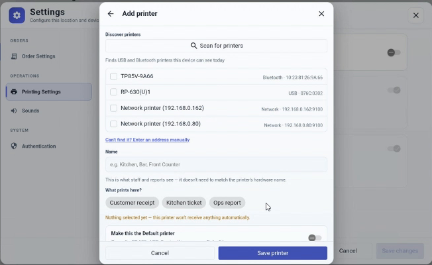Click the Network · 192.168.0.162:9100 detail
Image resolution: width=432 pixels, height=265 pixels.
(x=292, y=109)
